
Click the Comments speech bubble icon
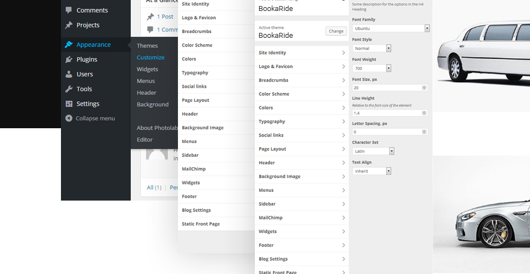point(69,10)
